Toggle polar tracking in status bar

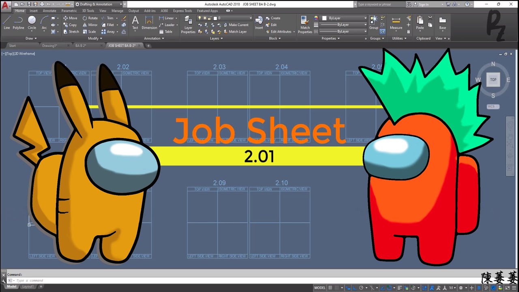coord(360,288)
